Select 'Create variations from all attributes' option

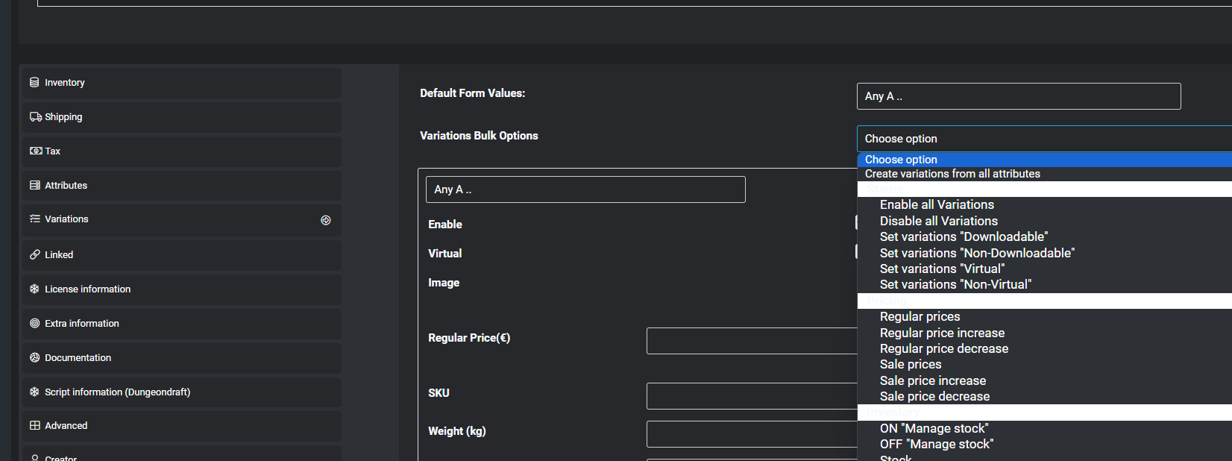pos(952,174)
